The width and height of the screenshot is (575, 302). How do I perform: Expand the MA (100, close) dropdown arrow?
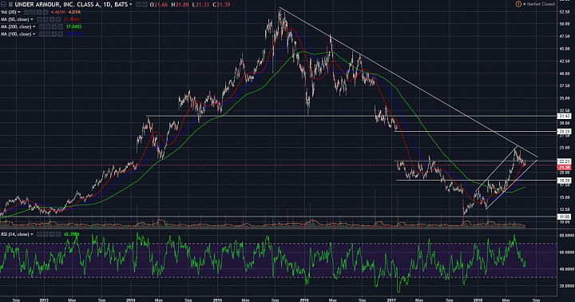[34, 34]
